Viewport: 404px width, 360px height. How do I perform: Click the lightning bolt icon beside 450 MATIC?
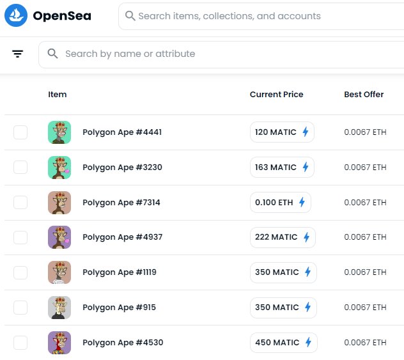tap(308, 342)
